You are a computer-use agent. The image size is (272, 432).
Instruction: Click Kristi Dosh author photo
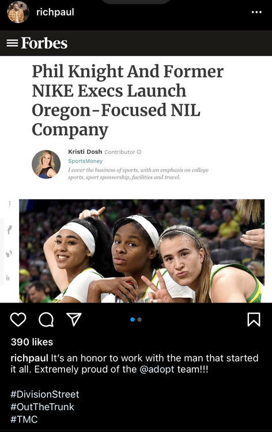[46, 164]
